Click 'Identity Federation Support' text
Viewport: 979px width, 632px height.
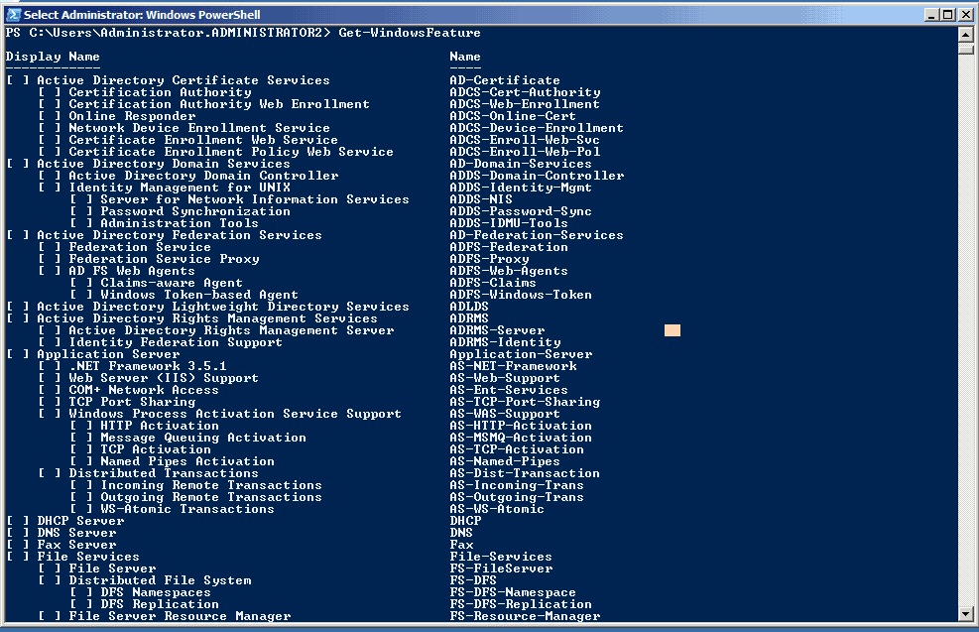(176, 342)
